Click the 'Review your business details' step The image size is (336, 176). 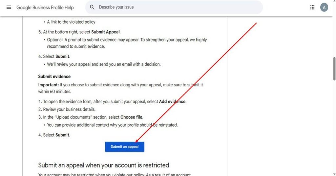point(67,109)
